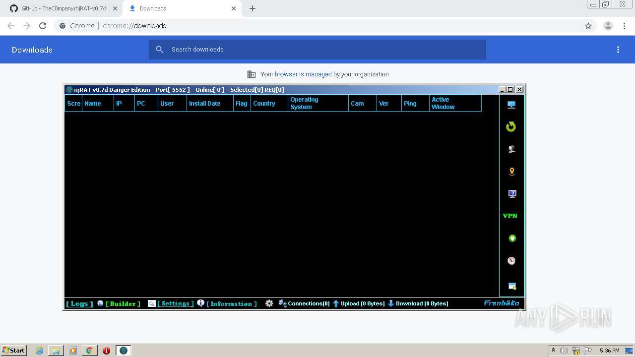
Task: Click the Chrome icon in the taskbar
Action: pos(90,351)
